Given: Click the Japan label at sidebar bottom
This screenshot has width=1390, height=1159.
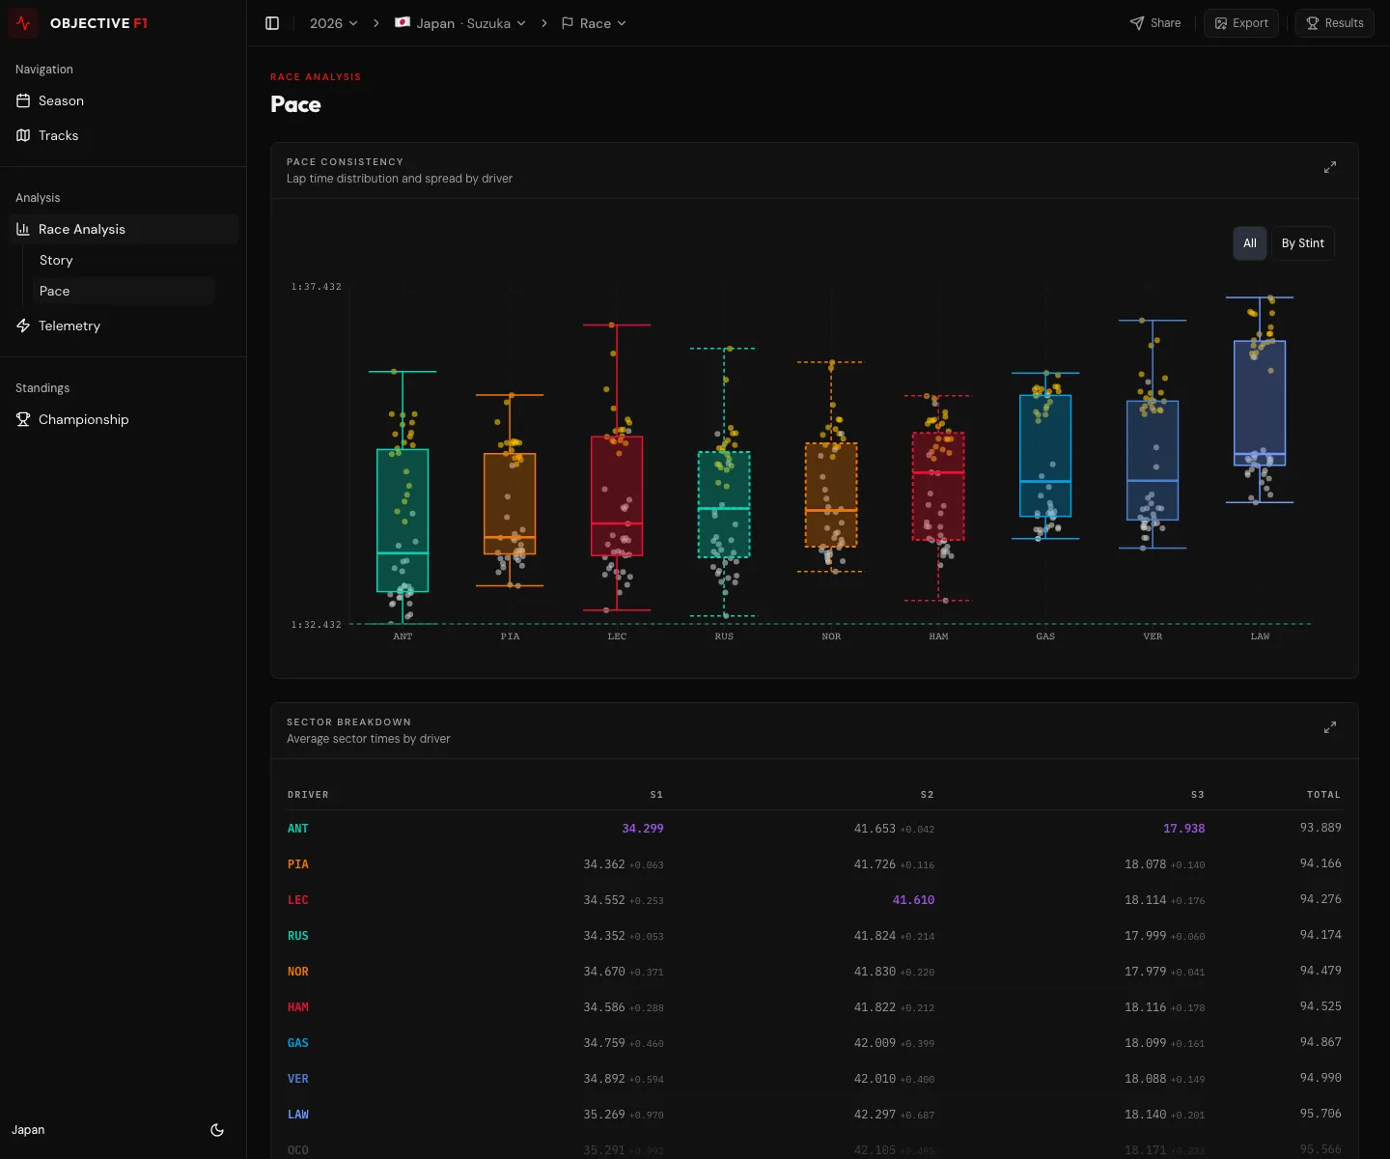Looking at the screenshot, I should (x=28, y=1130).
